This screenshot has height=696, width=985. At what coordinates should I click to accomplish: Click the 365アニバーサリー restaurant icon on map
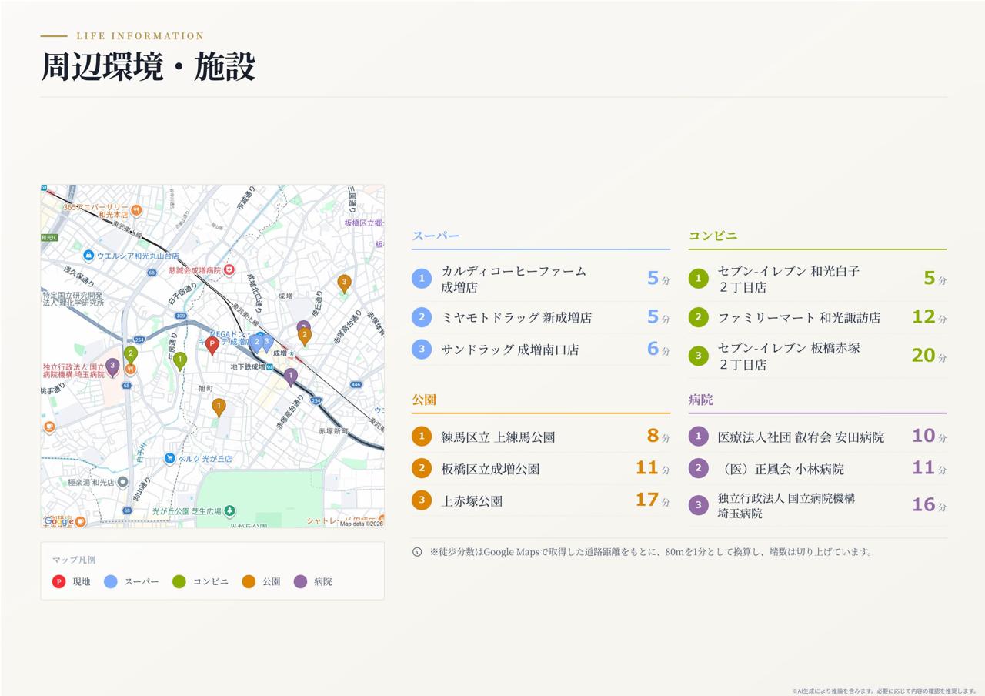click(x=136, y=209)
